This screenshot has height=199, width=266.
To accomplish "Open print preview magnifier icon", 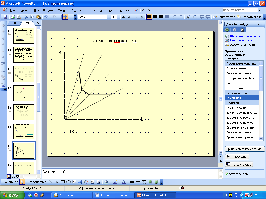I will pos(19,17).
